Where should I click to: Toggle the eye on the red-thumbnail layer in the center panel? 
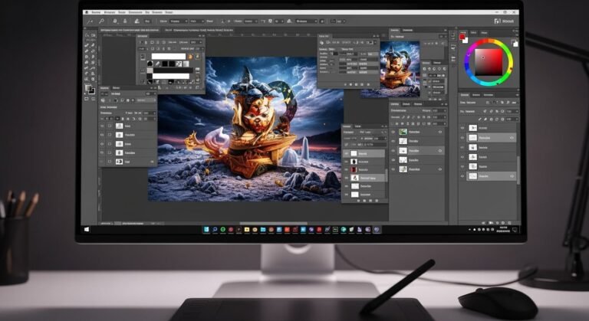click(347, 170)
